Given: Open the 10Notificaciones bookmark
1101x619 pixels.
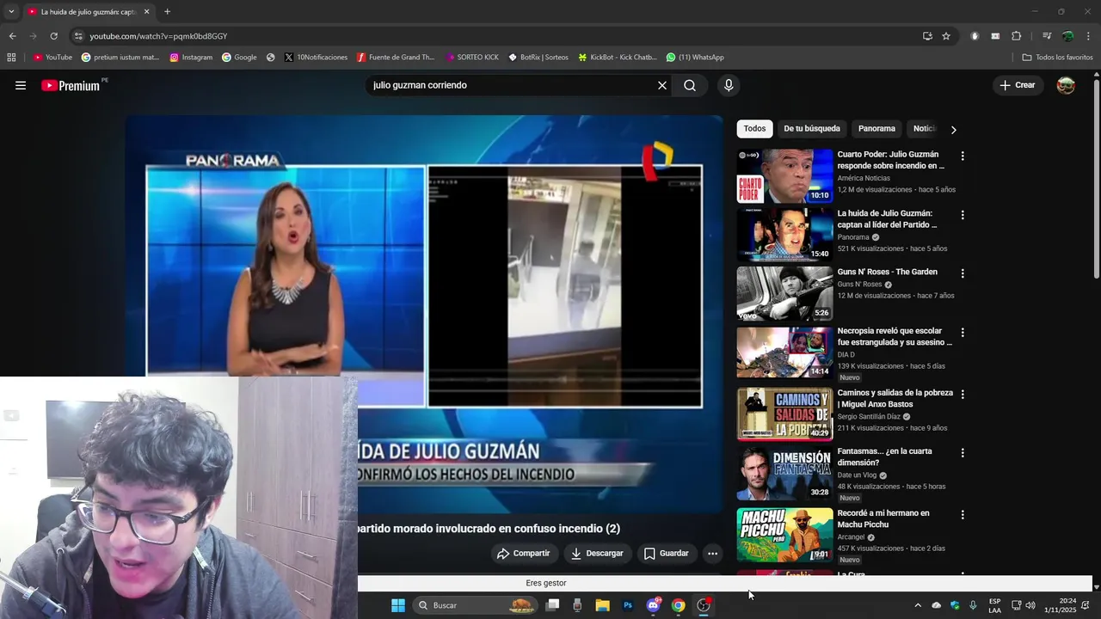Looking at the screenshot, I should click(316, 58).
